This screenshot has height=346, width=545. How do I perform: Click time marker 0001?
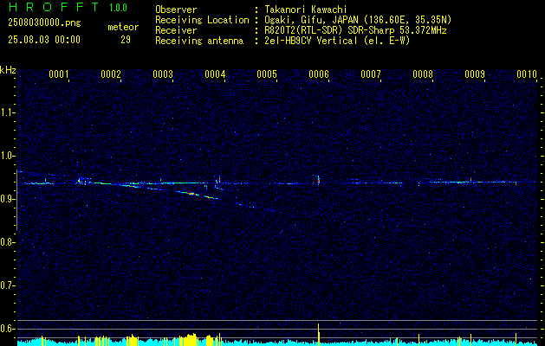(x=58, y=74)
